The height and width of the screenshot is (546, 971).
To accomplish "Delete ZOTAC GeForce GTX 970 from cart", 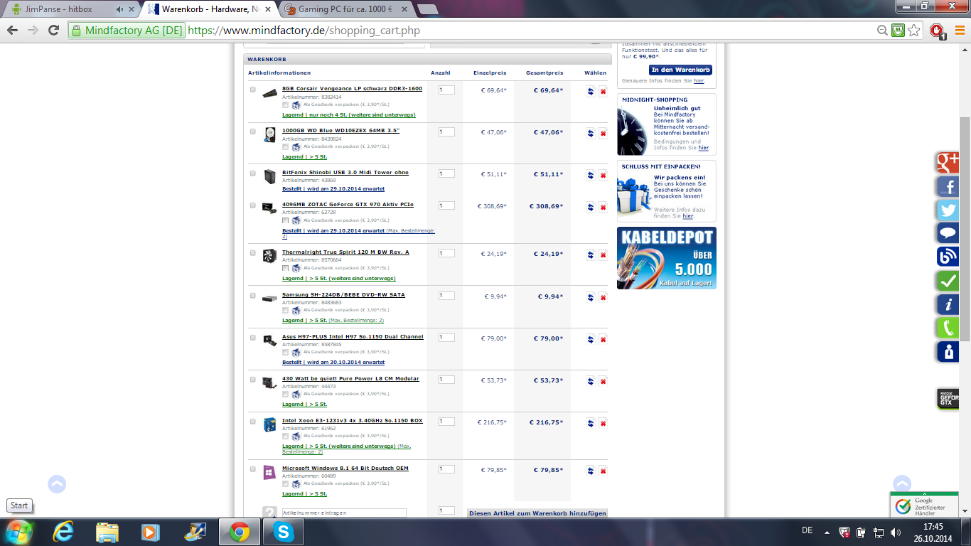I will coord(603,208).
